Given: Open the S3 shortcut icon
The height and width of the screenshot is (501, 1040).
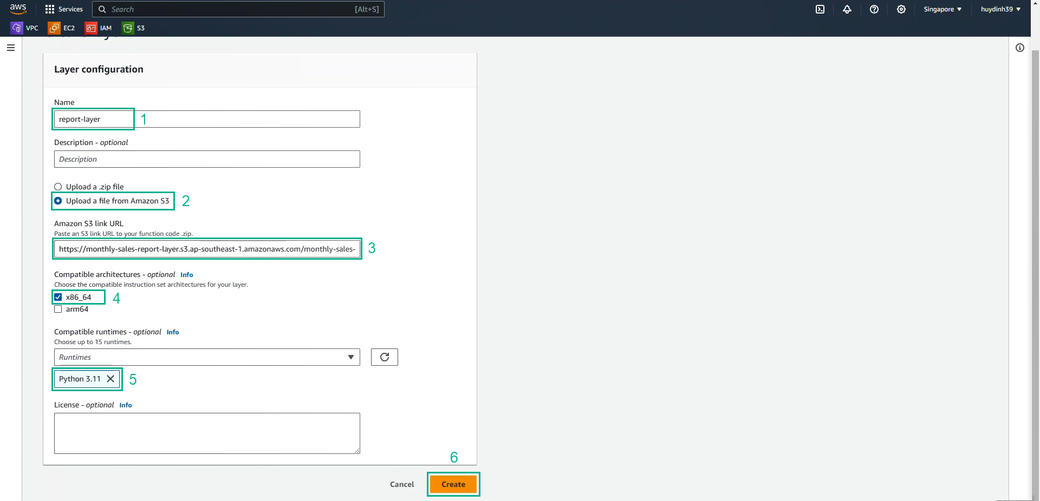Looking at the screenshot, I should pos(128,28).
